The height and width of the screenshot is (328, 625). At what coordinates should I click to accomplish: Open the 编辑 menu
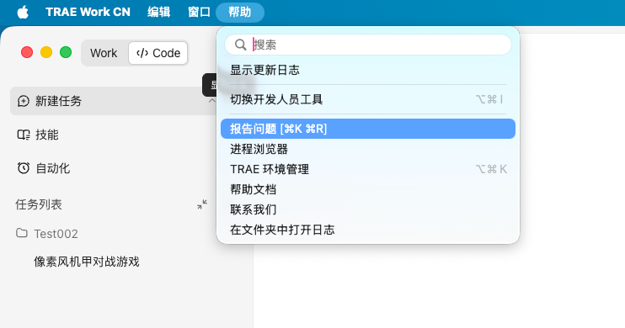click(x=158, y=12)
